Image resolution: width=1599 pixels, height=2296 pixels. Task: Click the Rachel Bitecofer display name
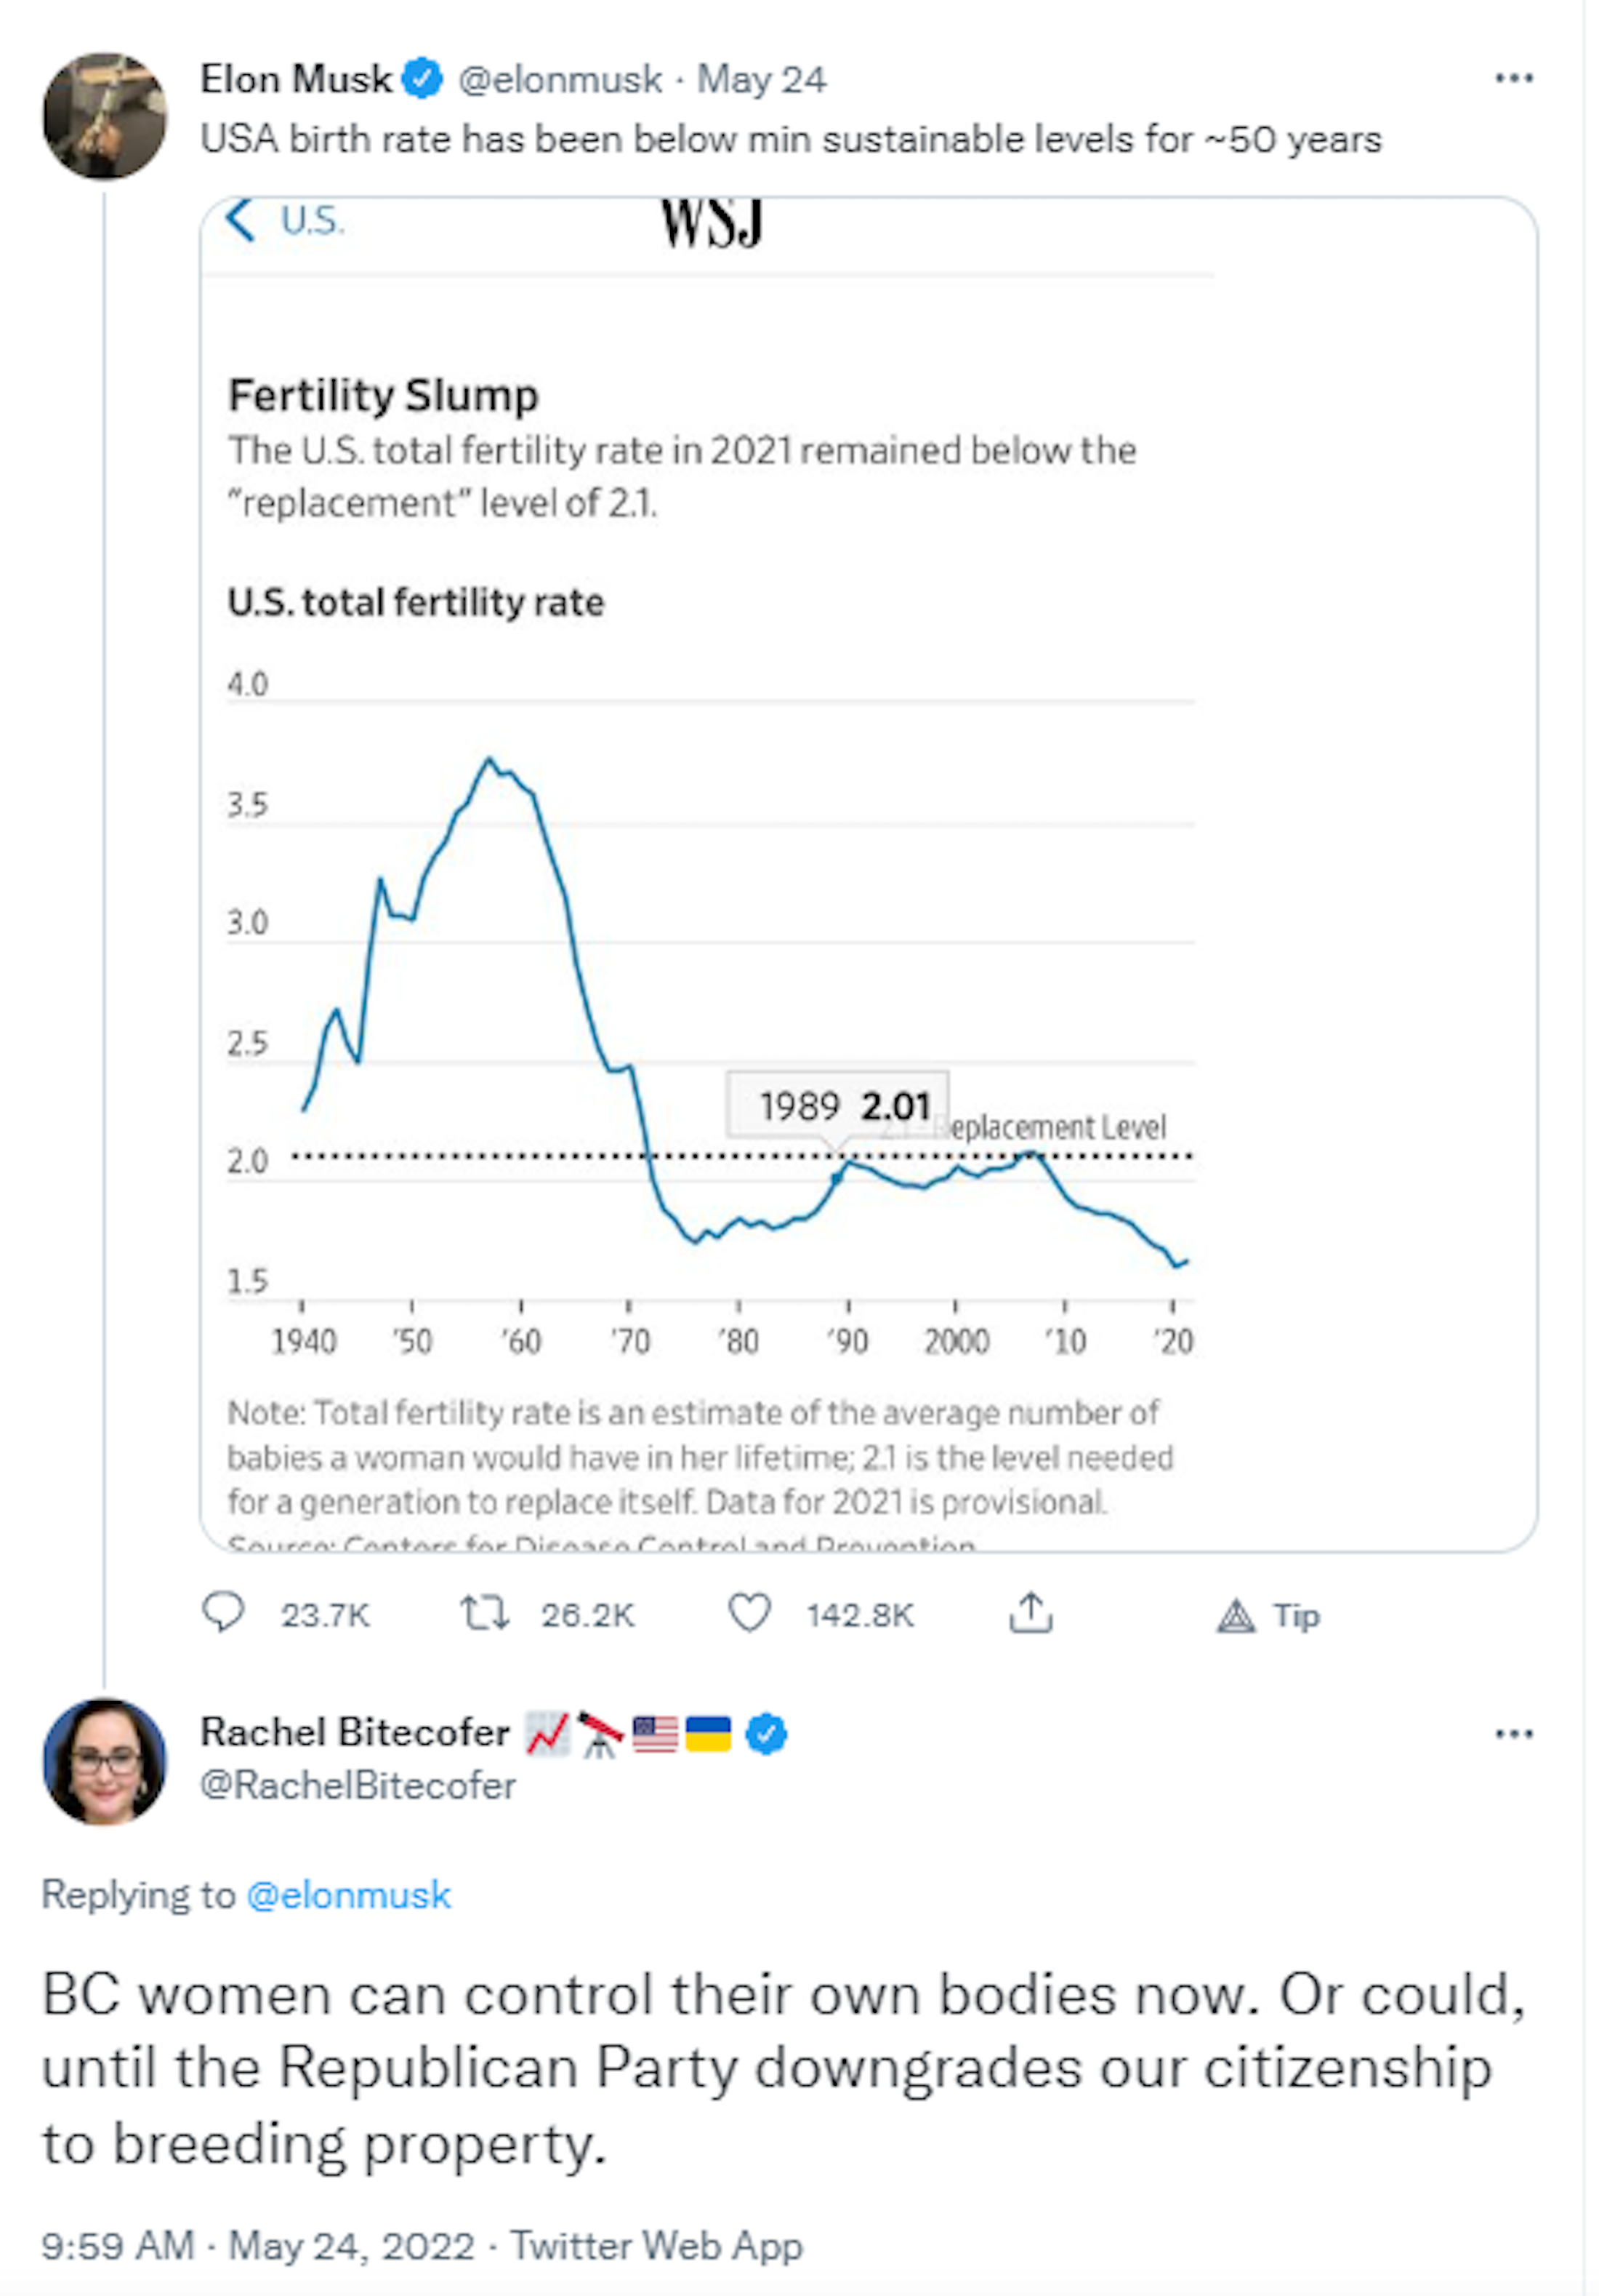tap(355, 1732)
